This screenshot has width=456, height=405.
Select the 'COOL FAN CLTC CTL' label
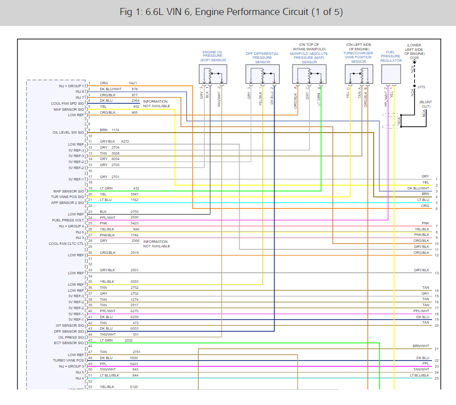pyautogui.click(x=66, y=244)
